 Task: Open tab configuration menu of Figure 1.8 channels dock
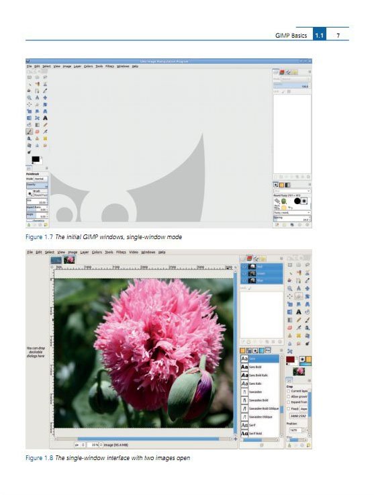(281, 259)
